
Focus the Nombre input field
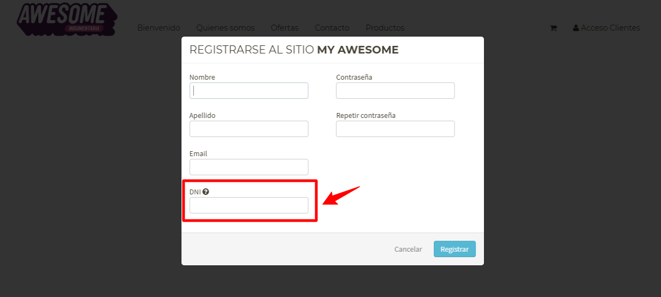coord(249,91)
